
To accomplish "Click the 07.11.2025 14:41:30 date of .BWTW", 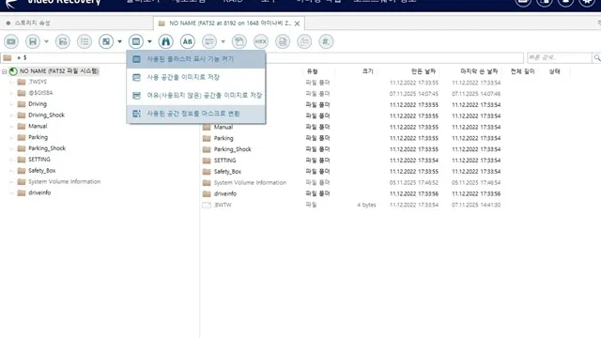I will coord(476,205).
